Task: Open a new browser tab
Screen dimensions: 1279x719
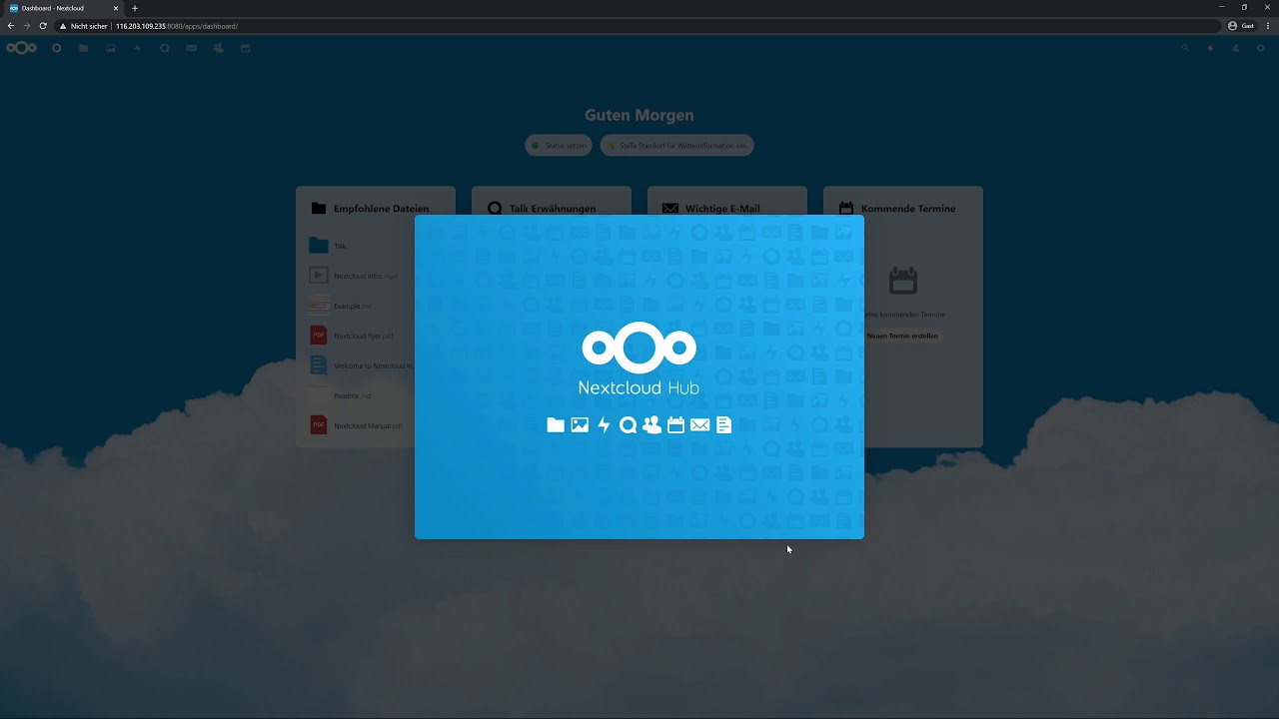Action: click(135, 8)
